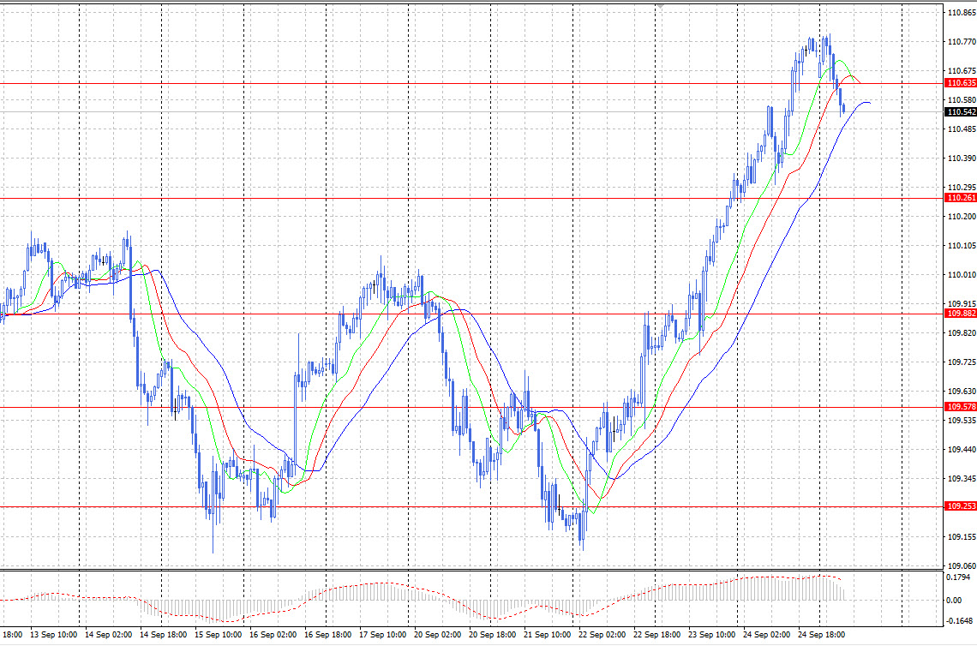Click the 109.345 value on price scale

click(x=962, y=478)
